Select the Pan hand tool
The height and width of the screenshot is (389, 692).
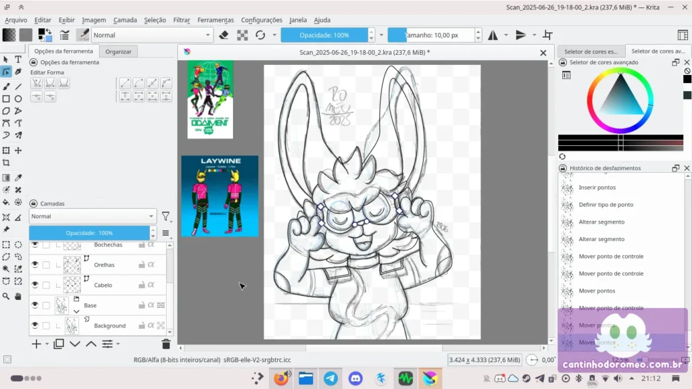click(18, 296)
